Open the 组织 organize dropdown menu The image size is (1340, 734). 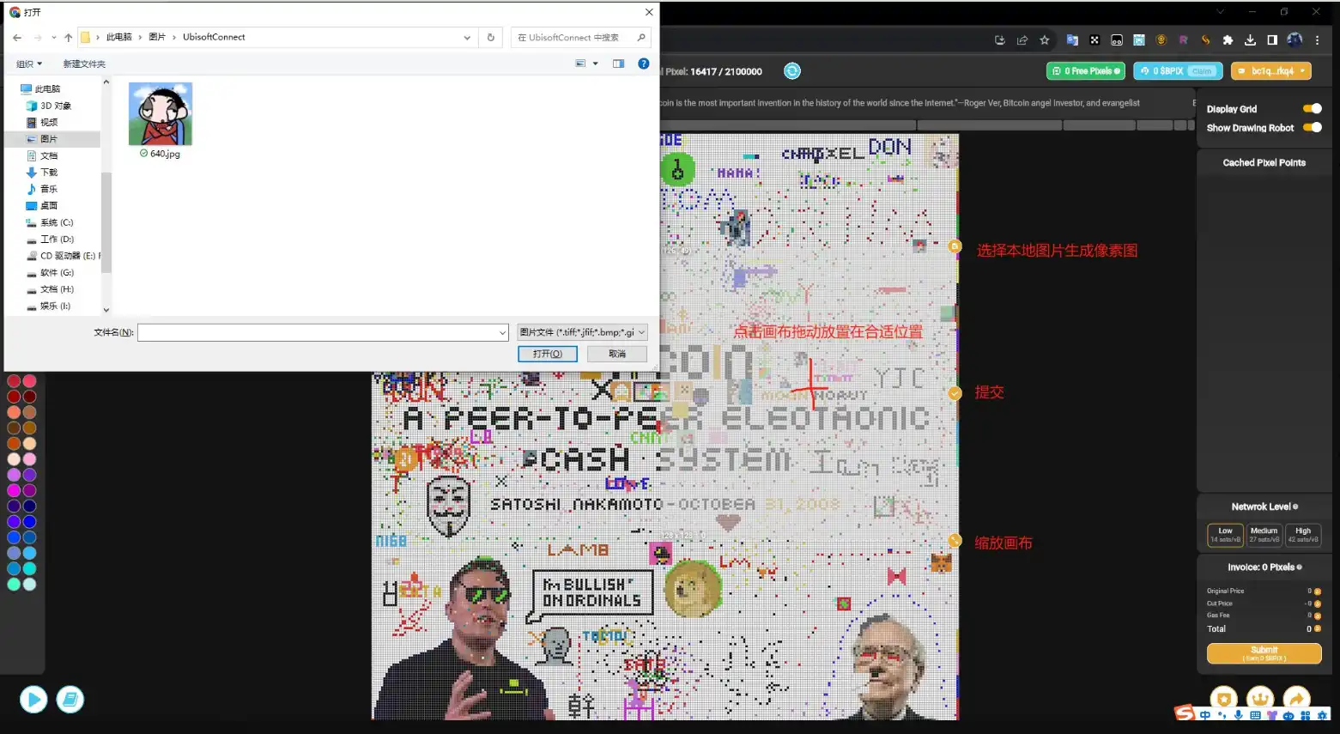click(x=29, y=64)
